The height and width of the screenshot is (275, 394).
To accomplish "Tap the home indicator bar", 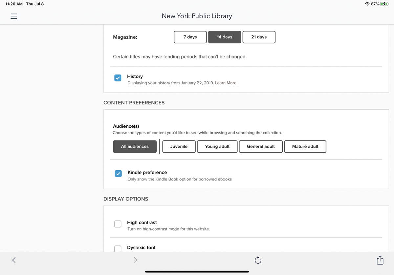I will (x=197, y=271).
